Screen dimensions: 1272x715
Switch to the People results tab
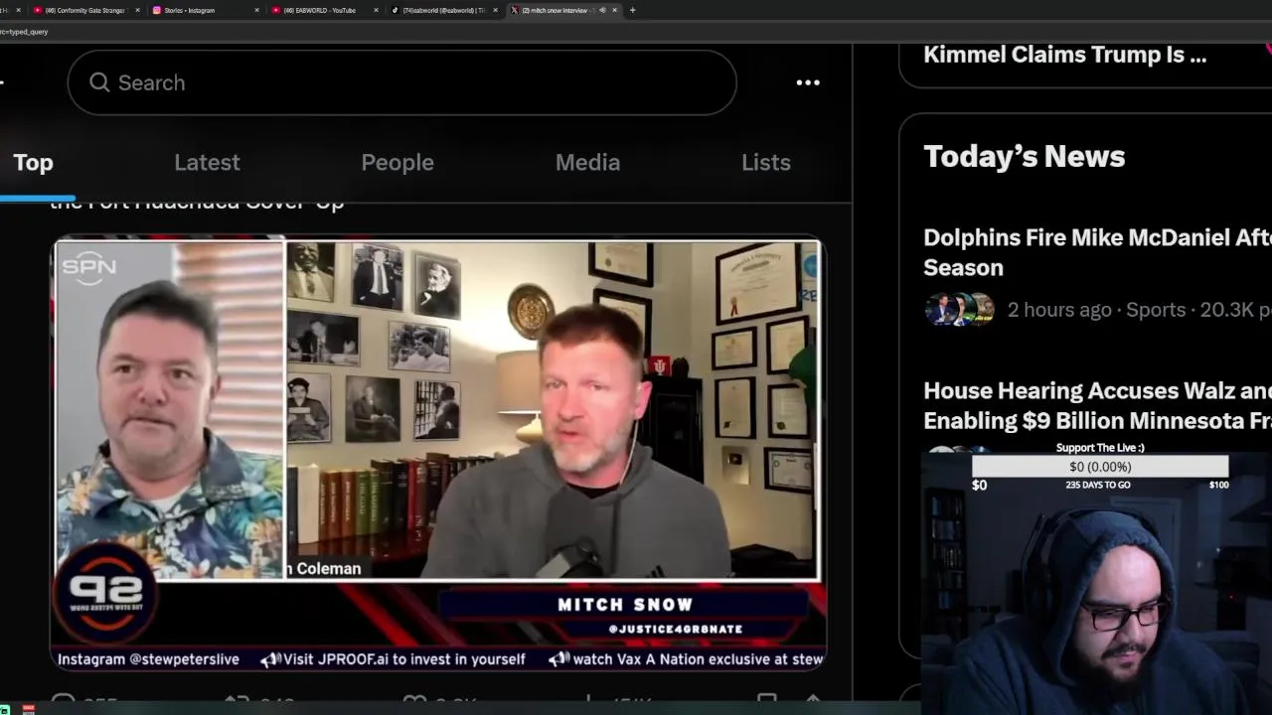[x=397, y=162]
